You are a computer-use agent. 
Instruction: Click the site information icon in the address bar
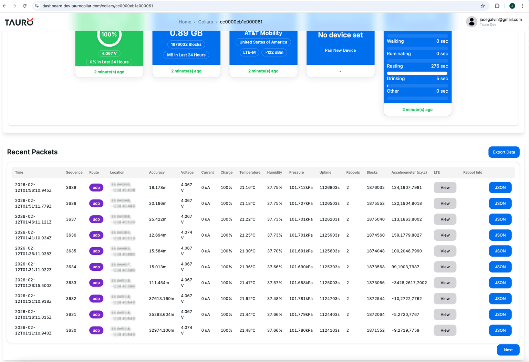37,6
